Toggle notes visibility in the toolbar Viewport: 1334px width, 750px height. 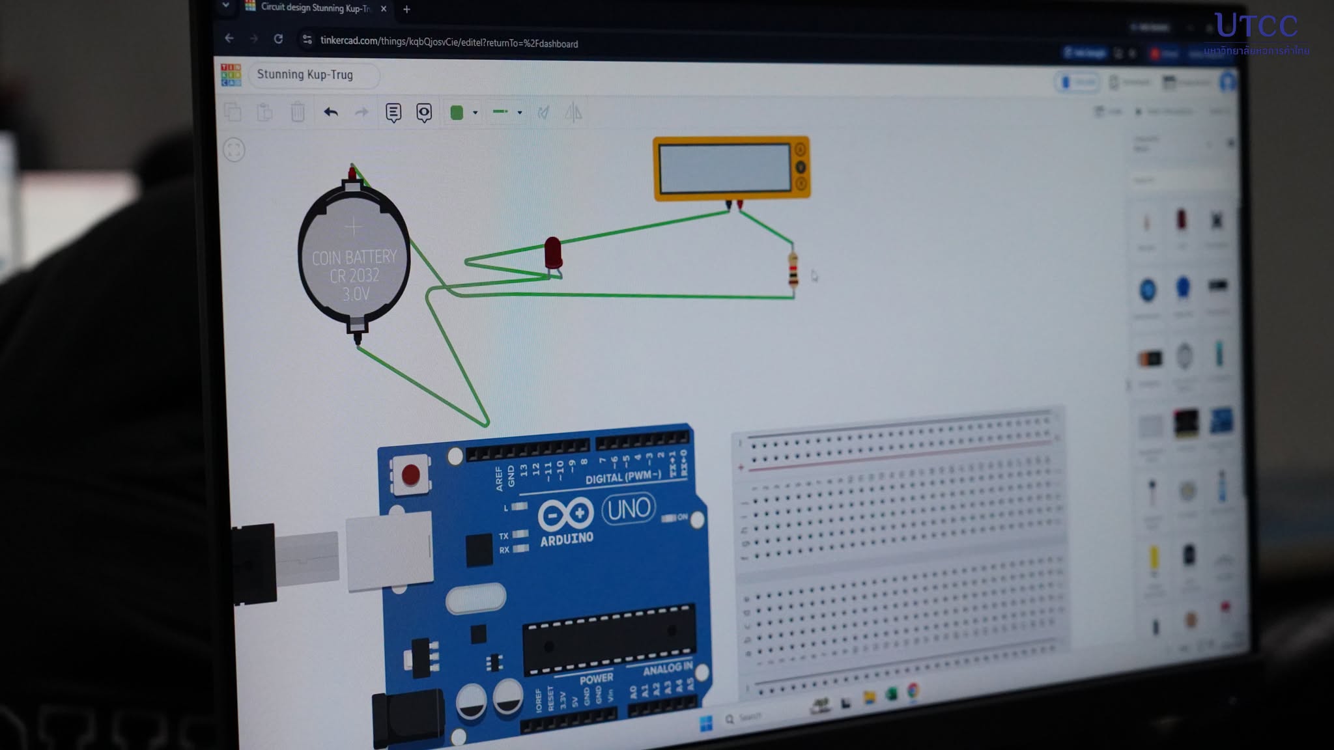(424, 113)
